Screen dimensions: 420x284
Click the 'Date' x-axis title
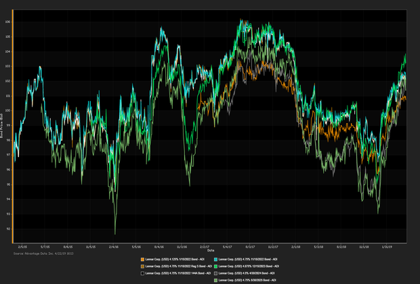click(x=211, y=251)
